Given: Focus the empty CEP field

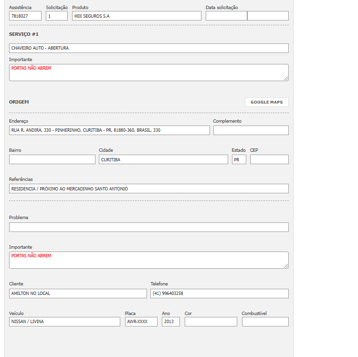Looking at the screenshot, I should 269,159.
